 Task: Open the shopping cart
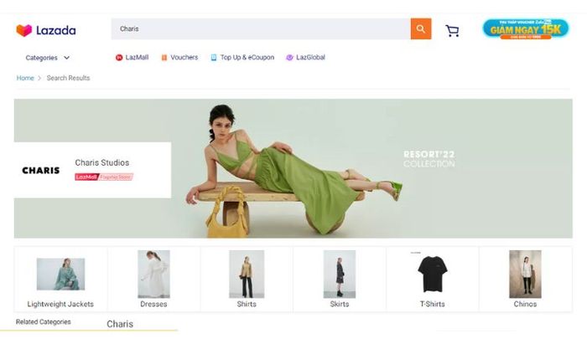click(452, 31)
